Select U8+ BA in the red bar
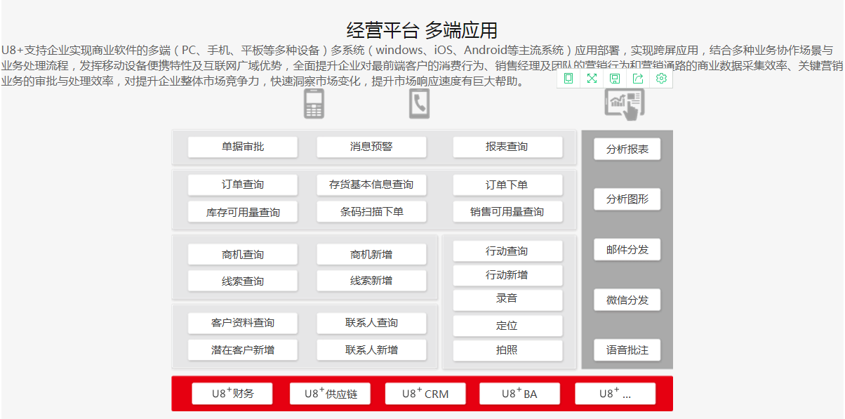Image resolution: width=845 pixels, height=419 pixels. (x=520, y=394)
